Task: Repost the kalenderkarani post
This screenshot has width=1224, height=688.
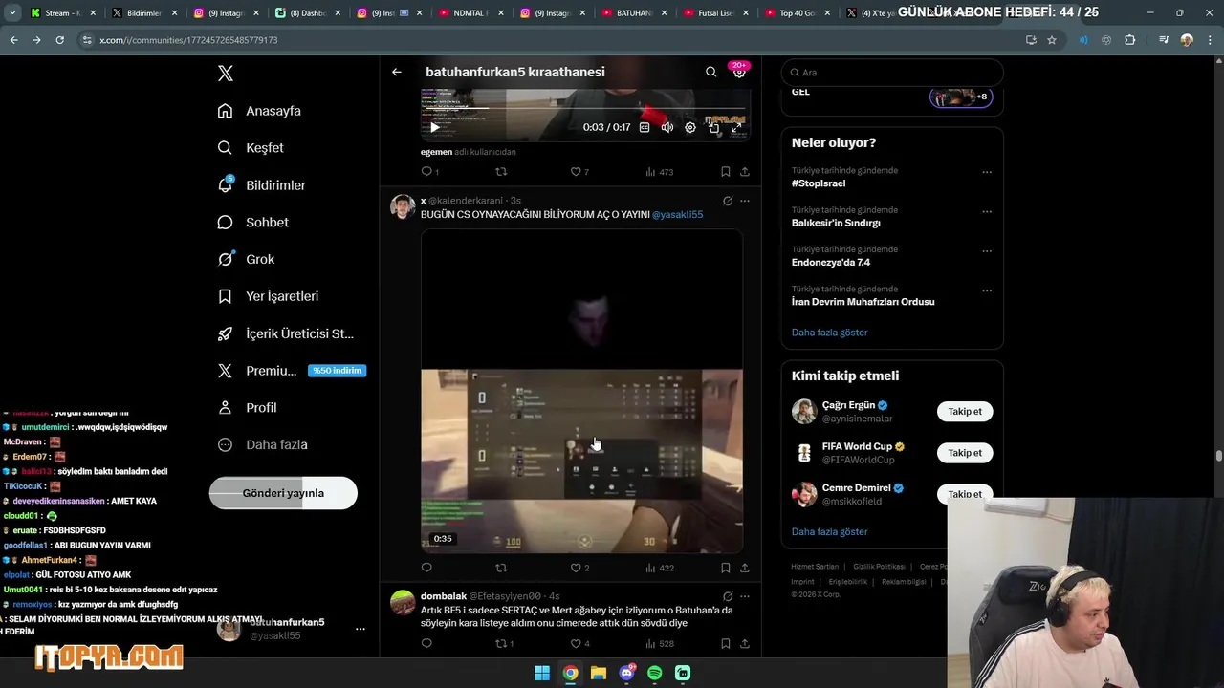Action: (x=501, y=568)
